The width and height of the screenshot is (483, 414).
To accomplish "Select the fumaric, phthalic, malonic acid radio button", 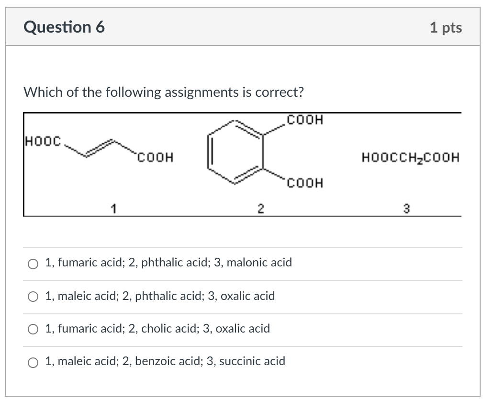I will tap(33, 264).
